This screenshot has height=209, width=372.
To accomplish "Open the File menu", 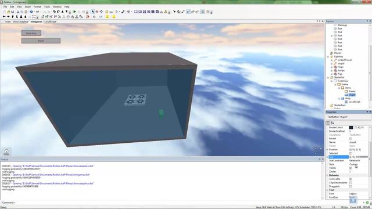I will tap(5, 7).
